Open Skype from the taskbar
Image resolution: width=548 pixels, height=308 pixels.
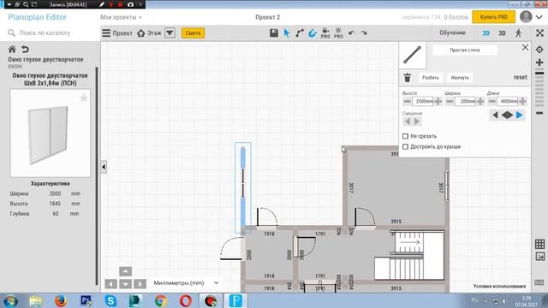pyautogui.click(x=110, y=300)
